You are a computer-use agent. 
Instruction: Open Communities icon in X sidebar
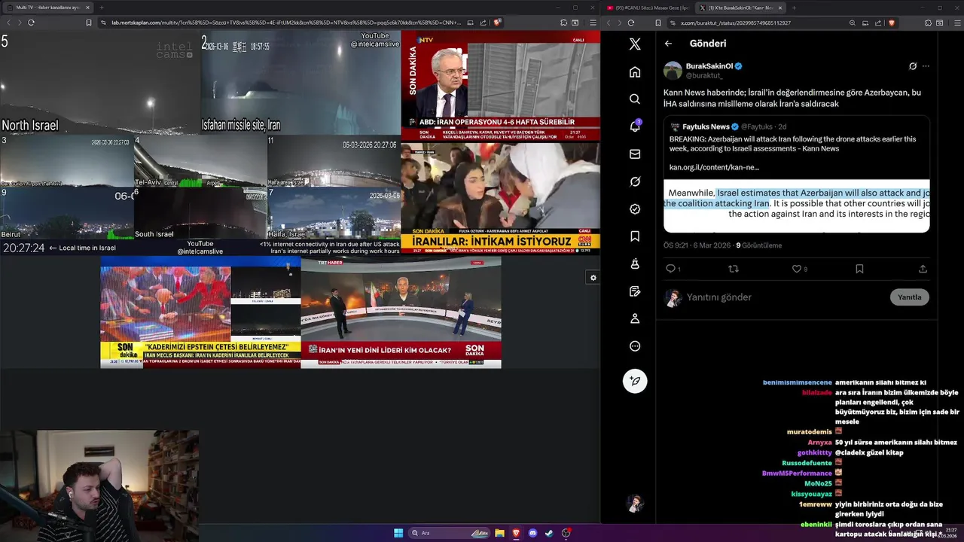[x=635, y=263]
